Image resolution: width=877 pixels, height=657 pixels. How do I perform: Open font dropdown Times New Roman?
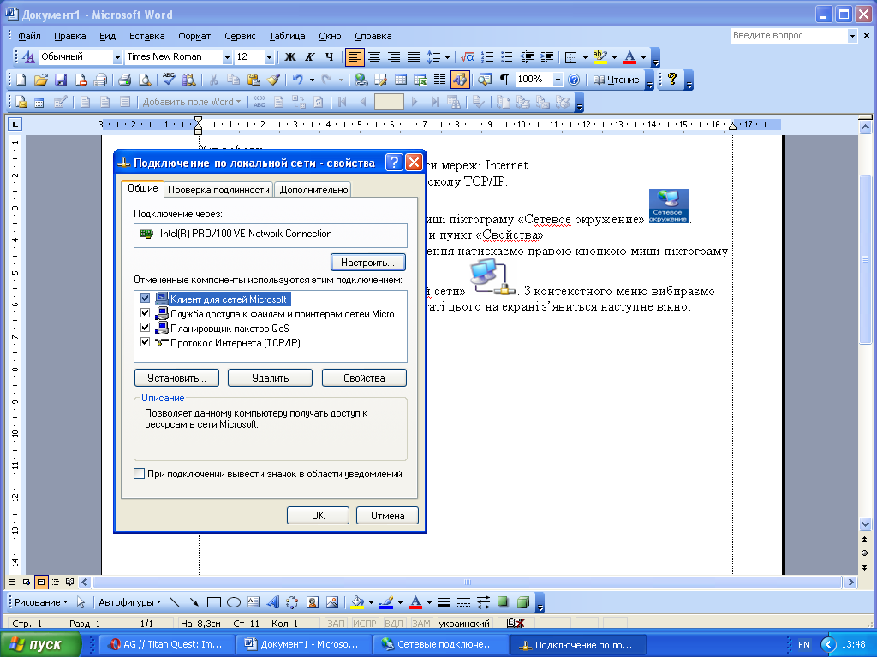(226, 57)
